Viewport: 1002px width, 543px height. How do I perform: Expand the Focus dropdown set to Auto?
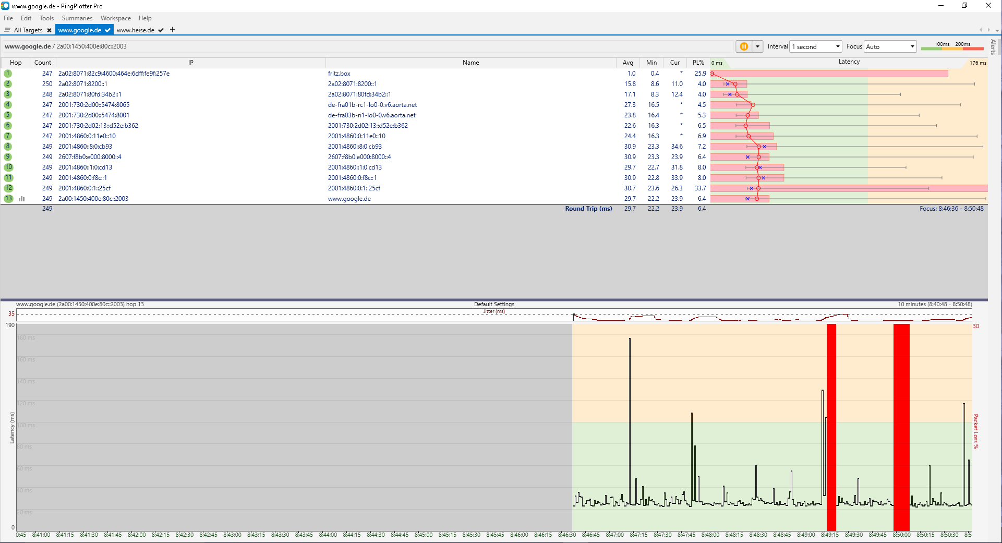click(890, 46)
